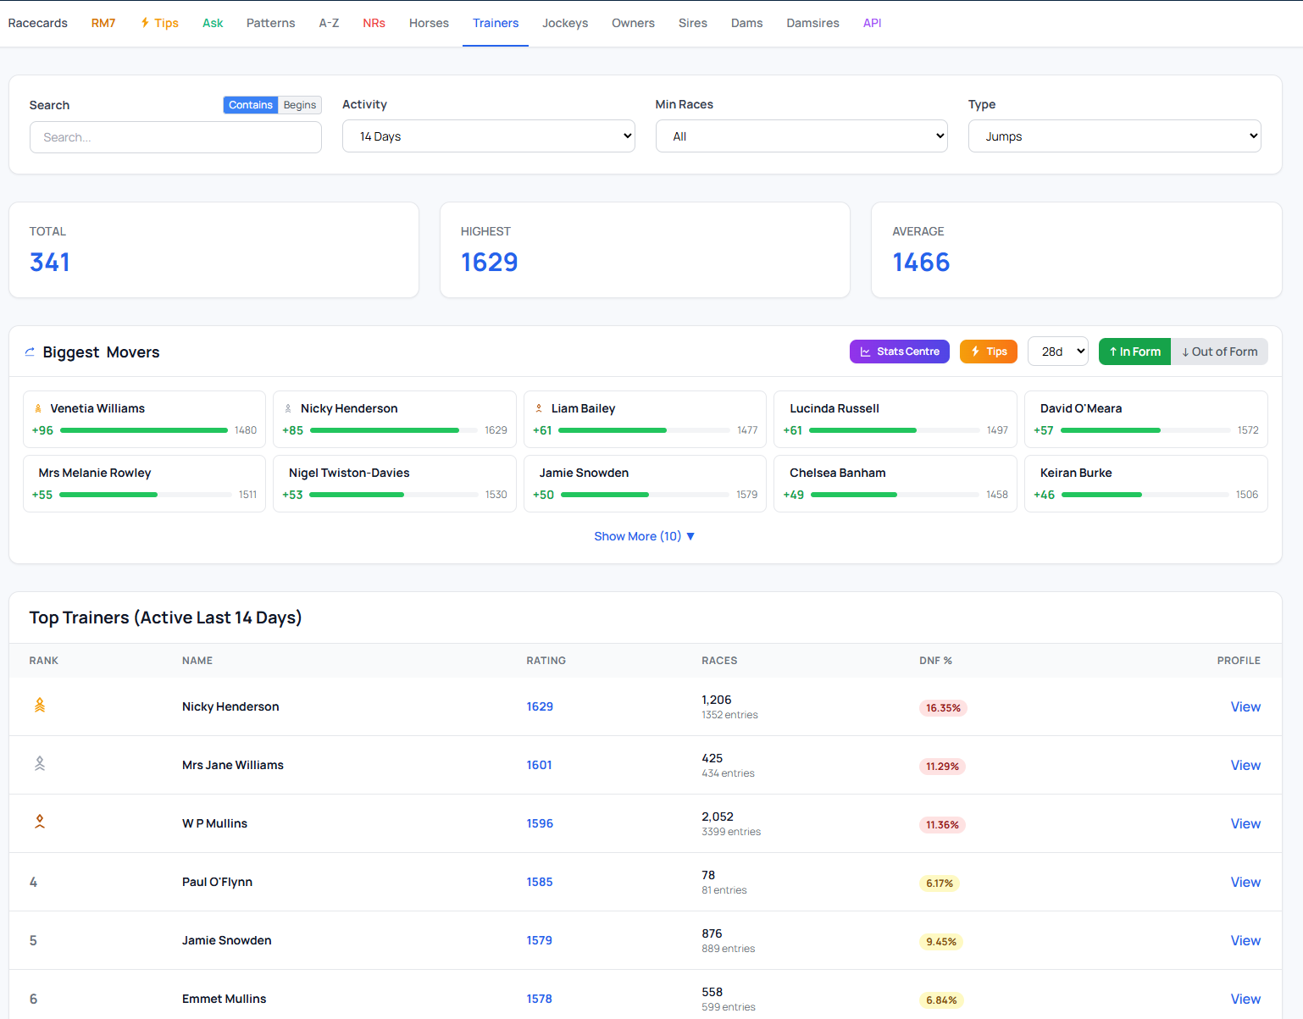This screenshot has width=1303, height=1019.
Task: Open David O'Meara mover card
Action: pyautogui.click(x=1146, y=419)
